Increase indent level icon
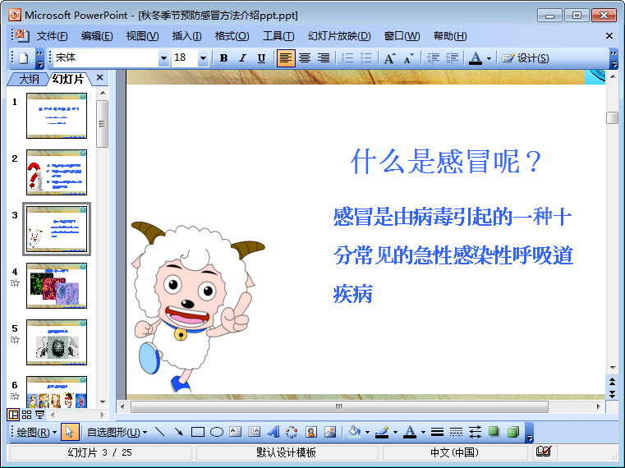This screenshot has height=468, width=625. 451,58
